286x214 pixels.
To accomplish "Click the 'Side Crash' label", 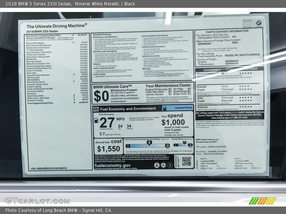I will 201,100.
